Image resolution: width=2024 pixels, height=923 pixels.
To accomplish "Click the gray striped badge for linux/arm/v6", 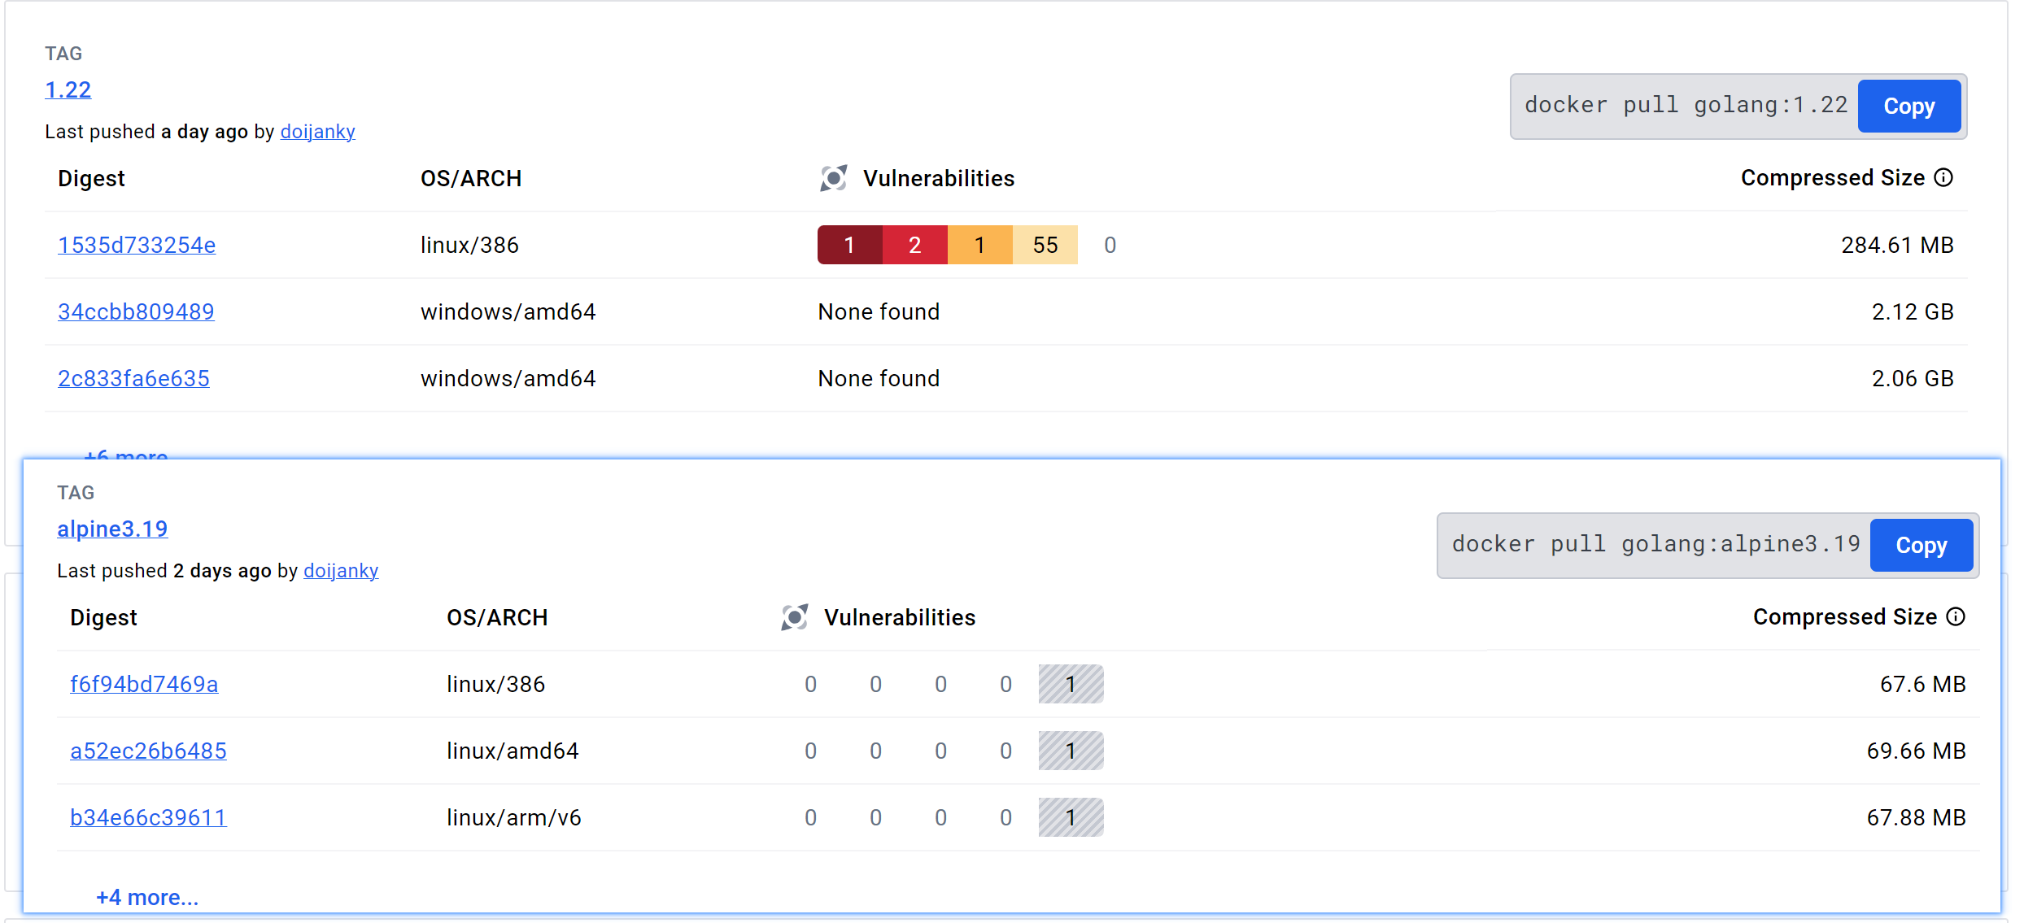I will (x=1071, y=817).
